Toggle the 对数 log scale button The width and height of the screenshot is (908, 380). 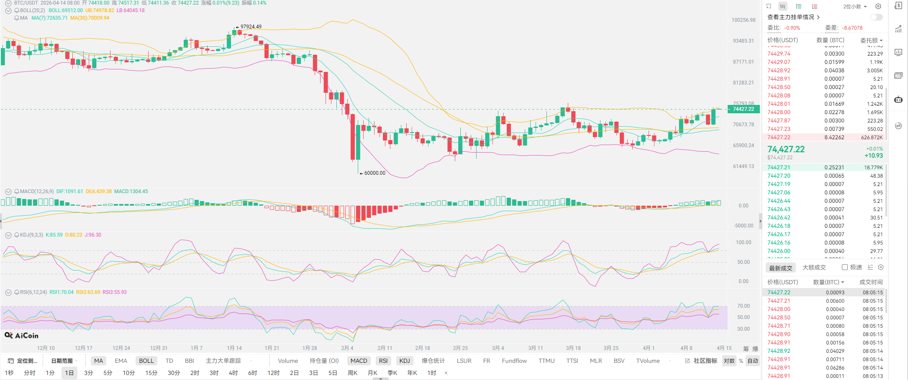(729, 361)
